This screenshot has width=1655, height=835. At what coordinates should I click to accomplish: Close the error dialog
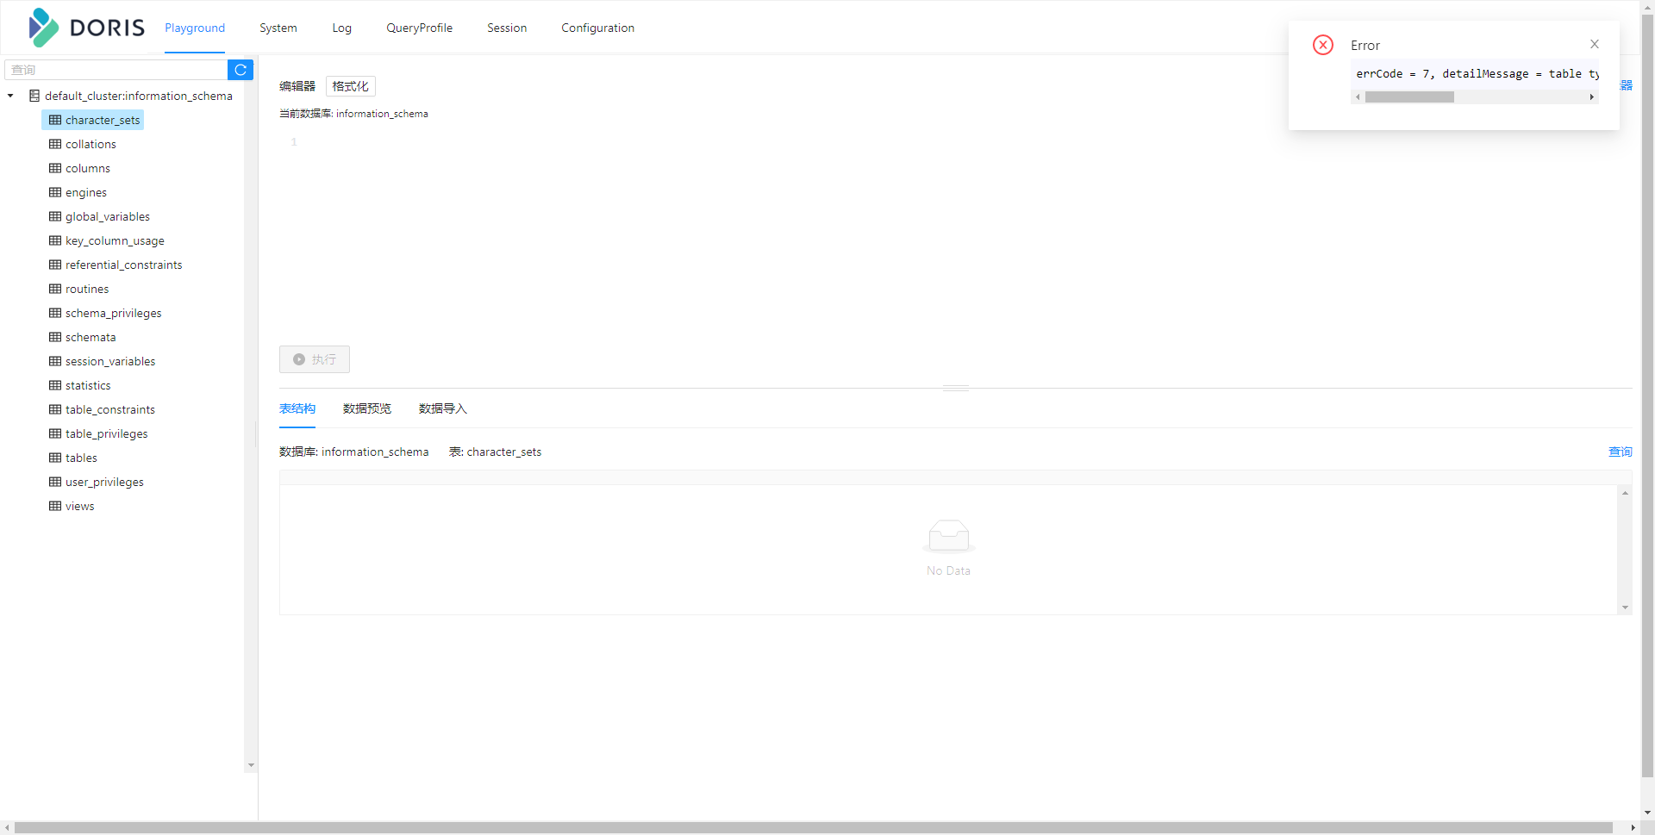click(1594, 44)
